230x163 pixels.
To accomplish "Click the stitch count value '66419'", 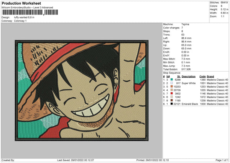I will tap(224, 3).
